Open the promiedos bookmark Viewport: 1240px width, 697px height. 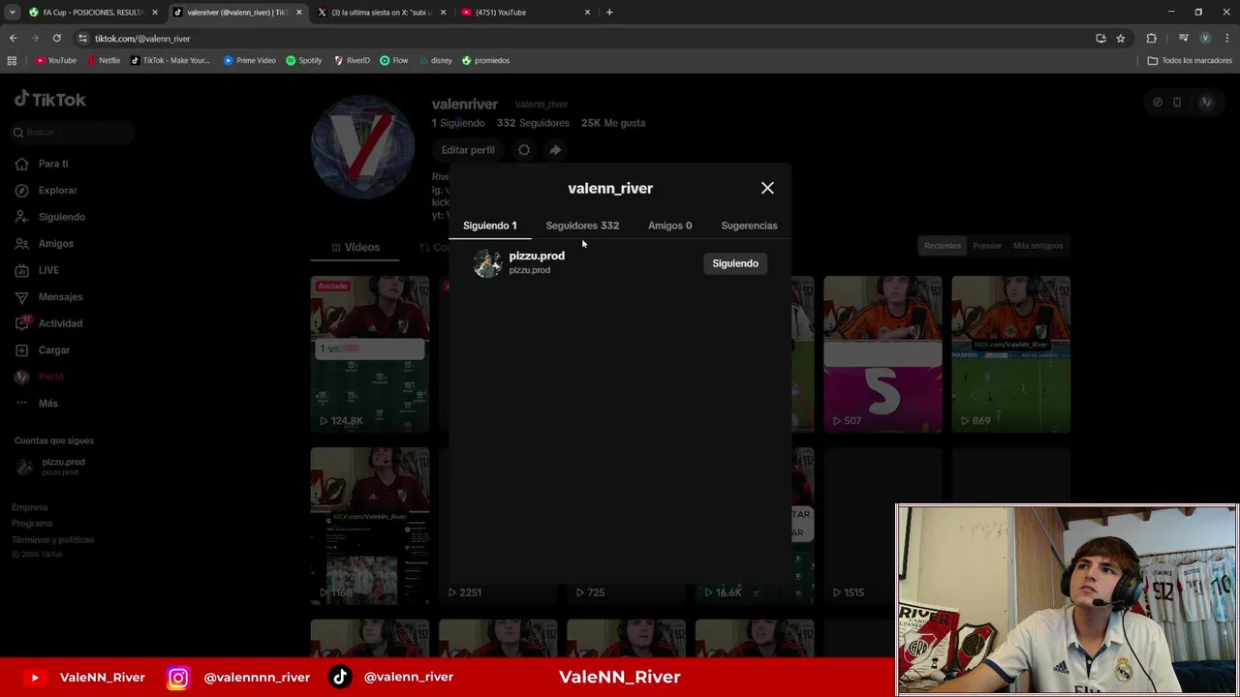click(x=485, y=60)
